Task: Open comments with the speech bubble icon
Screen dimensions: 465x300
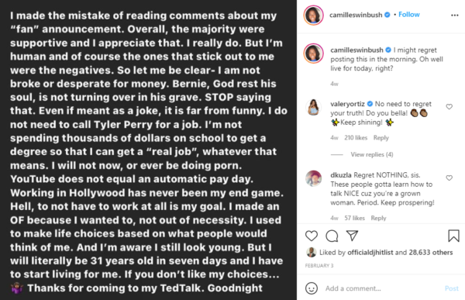Action: pos(332,236)
